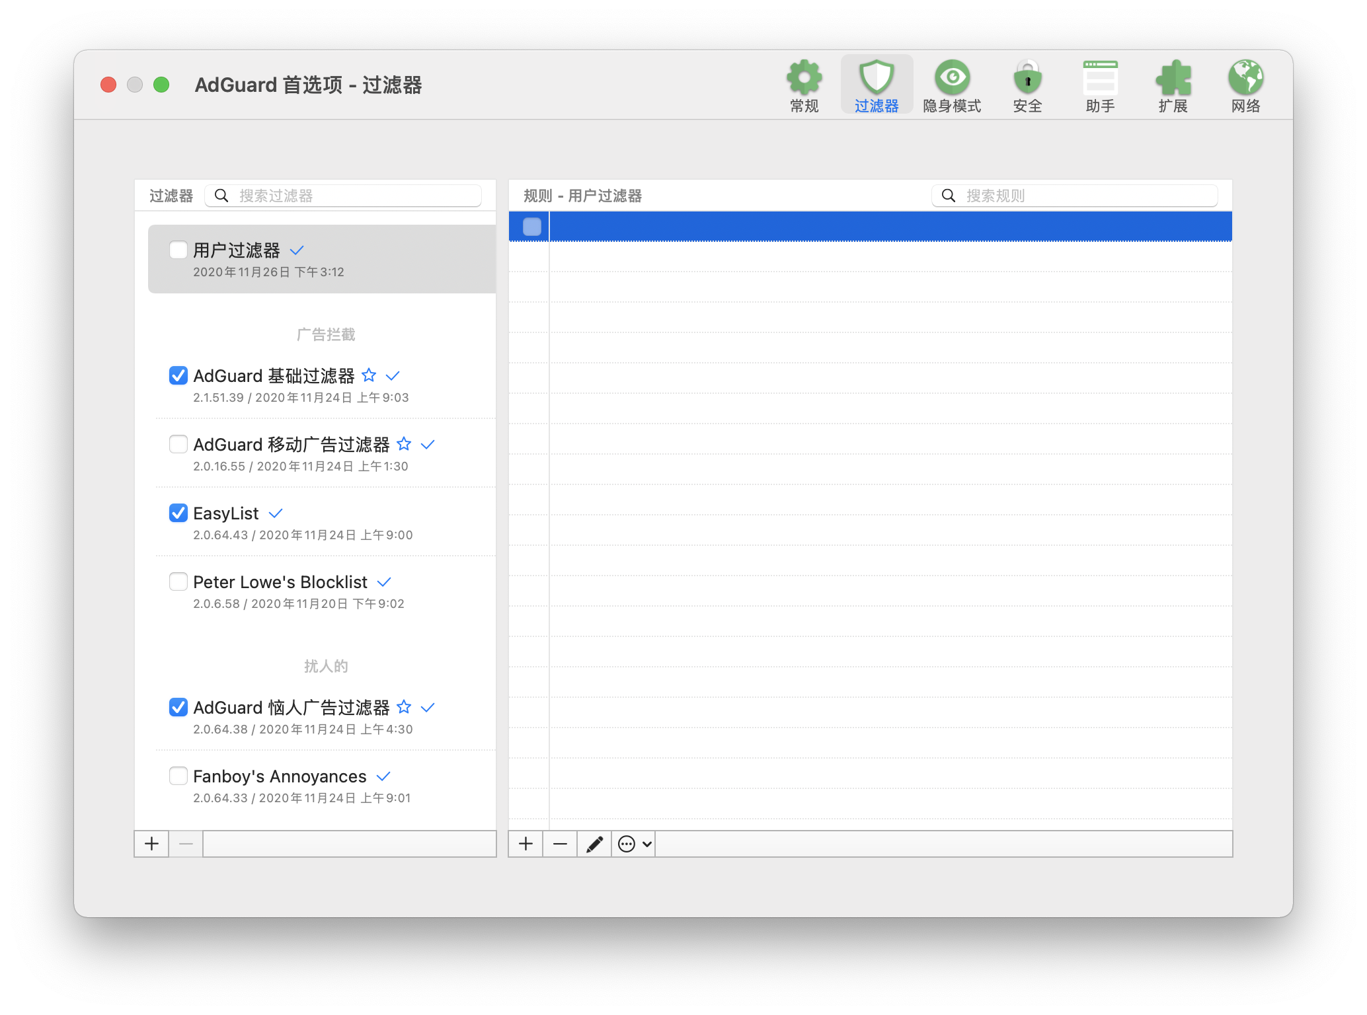Click in the 搜索规则 search field

tap(1075, 196)
